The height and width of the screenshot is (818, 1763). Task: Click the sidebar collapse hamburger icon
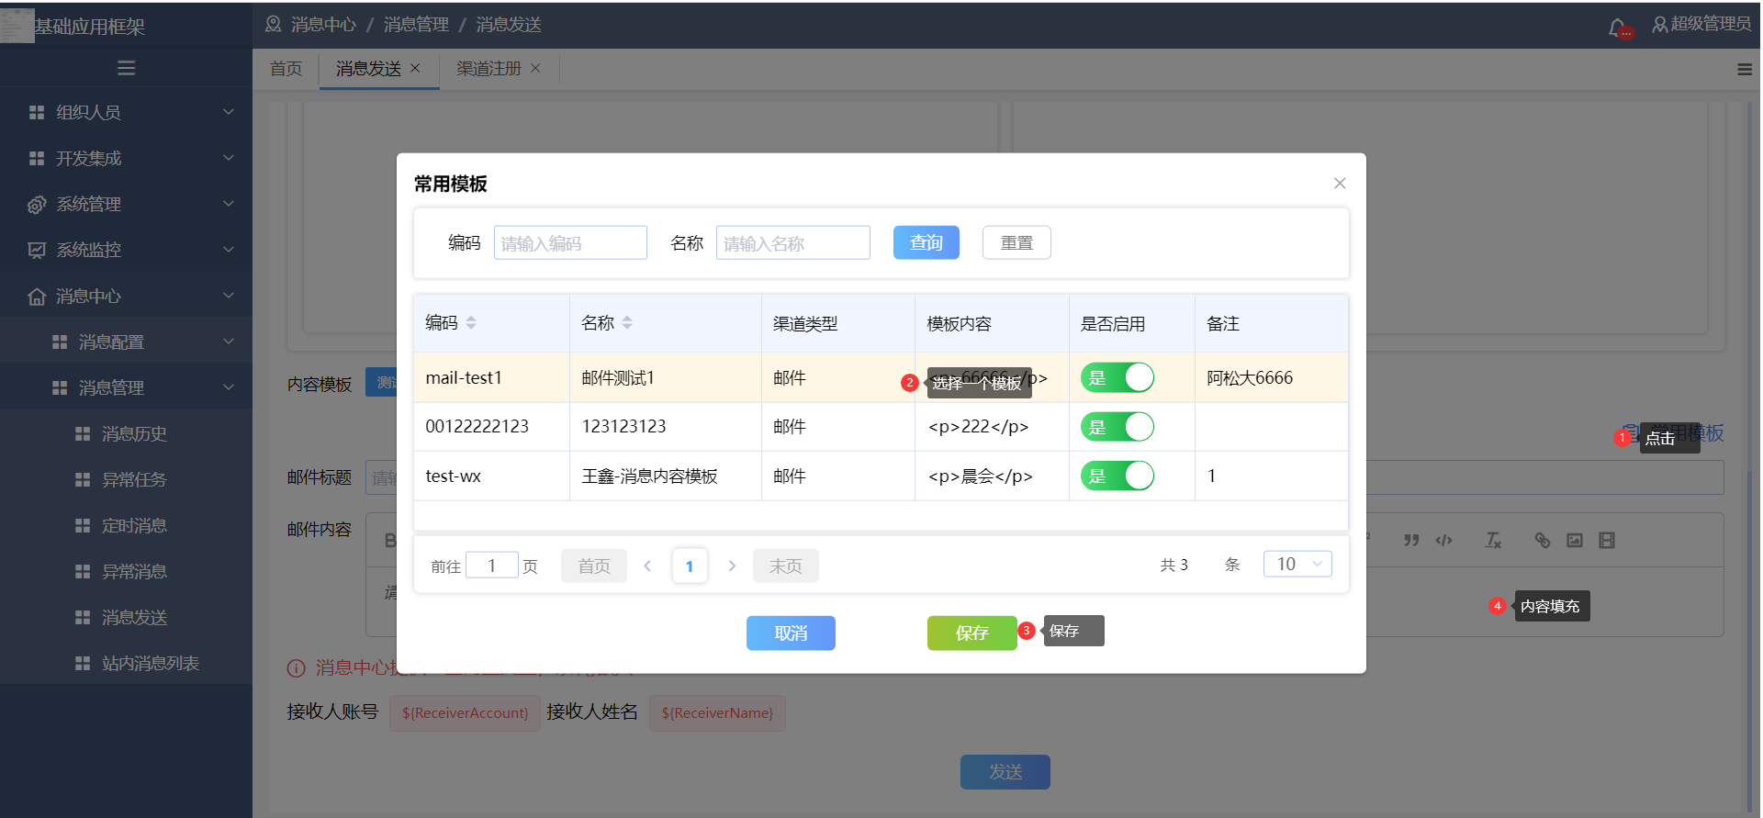127,68
